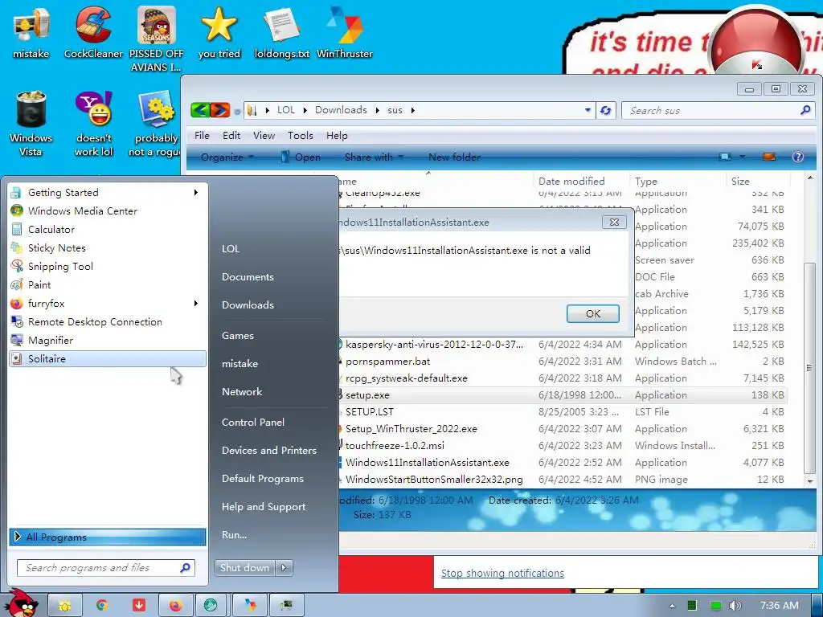Click Run... in the Start menu

tap(234, 534)
